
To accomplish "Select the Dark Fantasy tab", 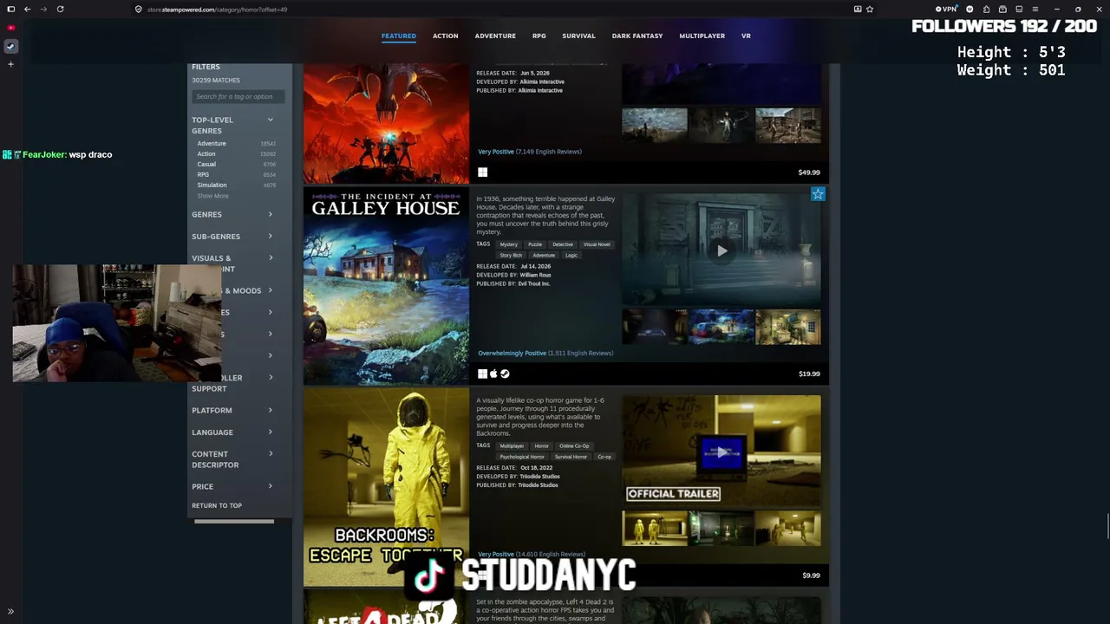I will click(637, 36).
